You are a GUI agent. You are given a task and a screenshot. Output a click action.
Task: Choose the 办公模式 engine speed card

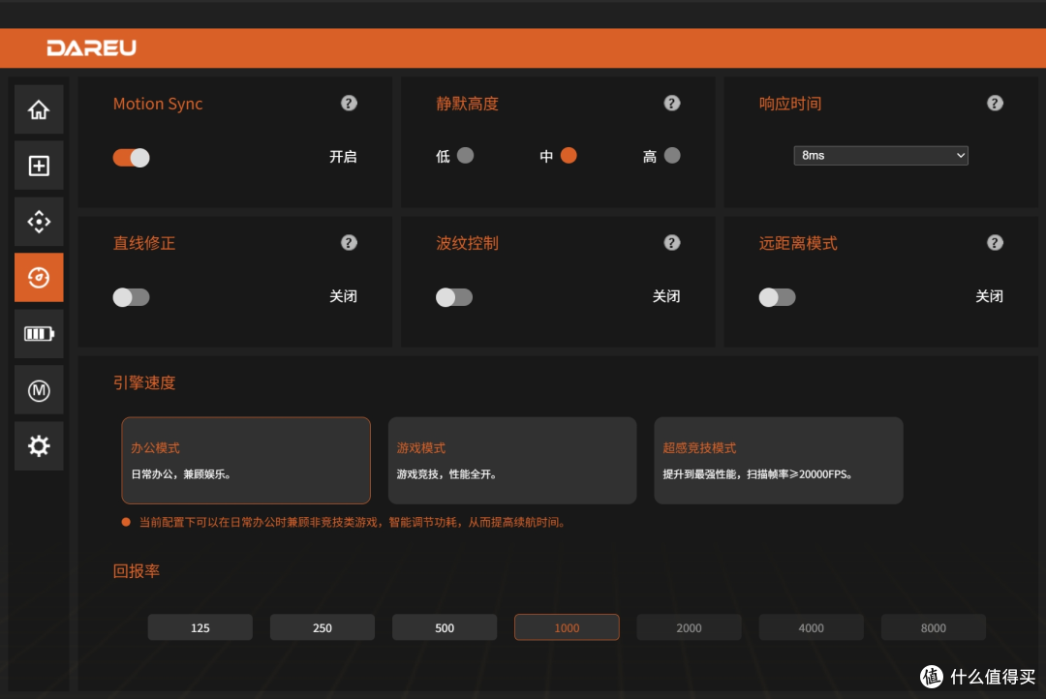tap(246, 460)
